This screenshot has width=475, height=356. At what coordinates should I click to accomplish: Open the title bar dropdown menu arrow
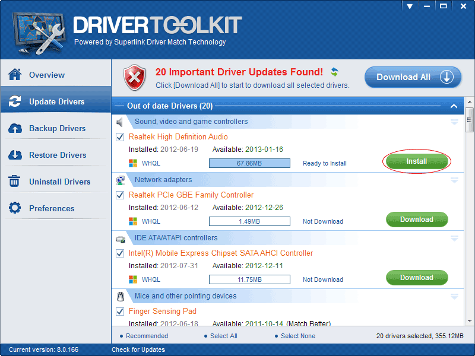(410, 6)
